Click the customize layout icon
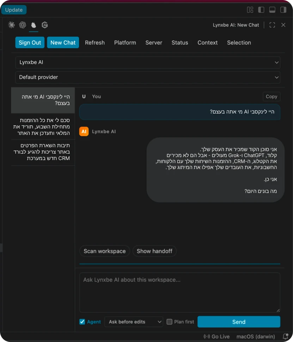The image size is (293, 342). (250, 10)
